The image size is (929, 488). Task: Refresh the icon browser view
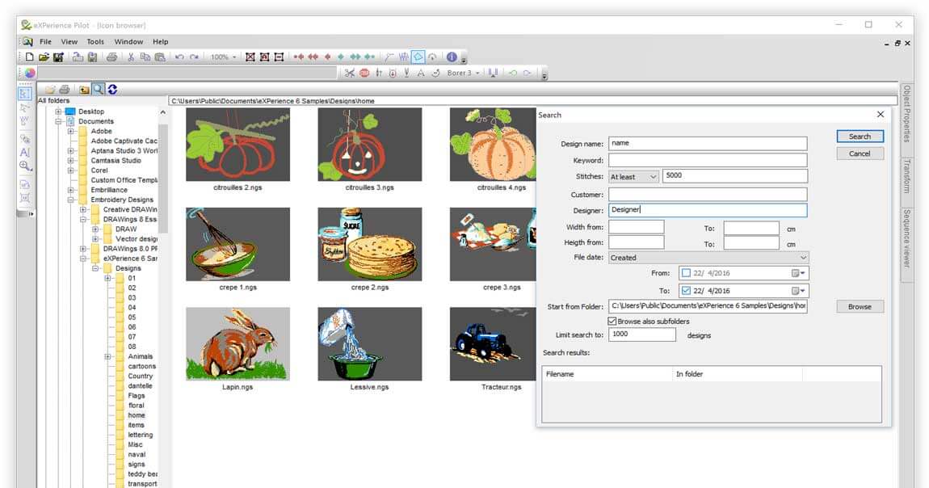[113, 89]
